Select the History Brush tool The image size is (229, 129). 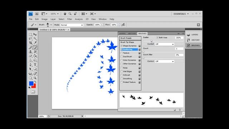pos(35,52)
